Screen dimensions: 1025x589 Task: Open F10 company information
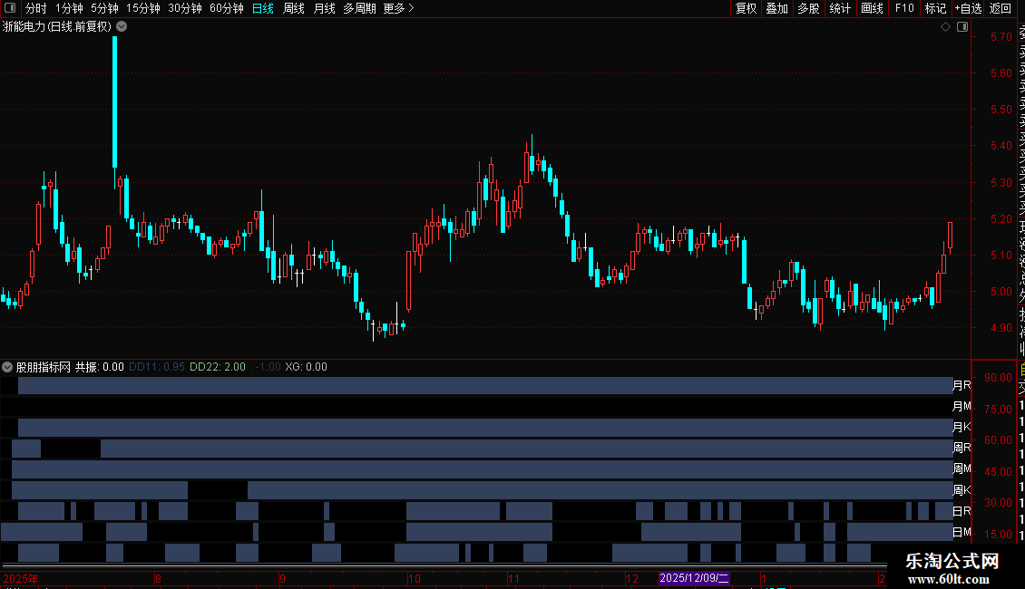pos(904,8)
